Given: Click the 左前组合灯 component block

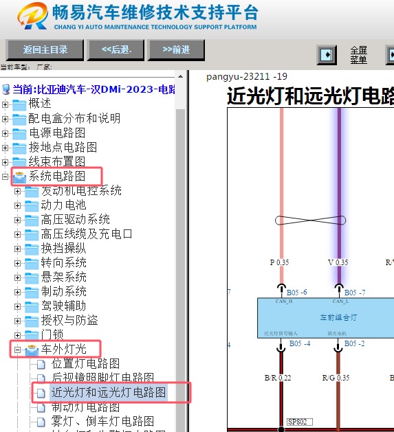Looking at the screenshot, I should pos(325,318).
